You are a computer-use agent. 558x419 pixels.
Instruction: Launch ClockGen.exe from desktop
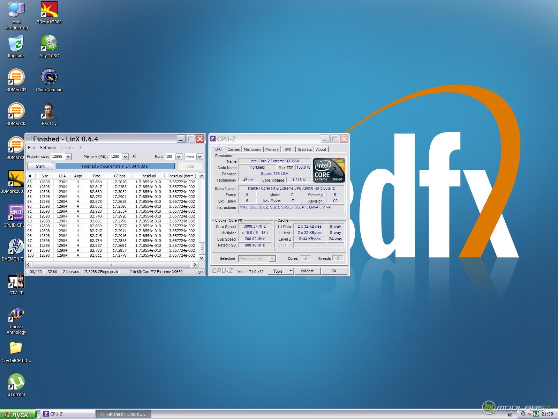pyautogui.click(x=49, y=78)
